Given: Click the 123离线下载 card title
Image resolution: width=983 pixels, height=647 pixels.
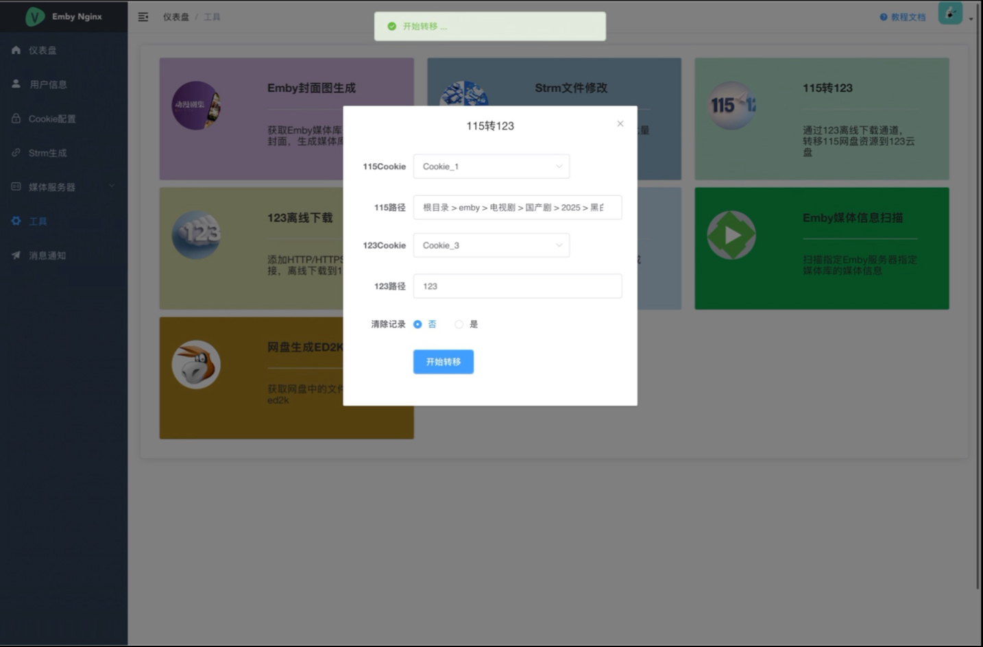Looking at the screenshot, I should [x=300, y=218].
